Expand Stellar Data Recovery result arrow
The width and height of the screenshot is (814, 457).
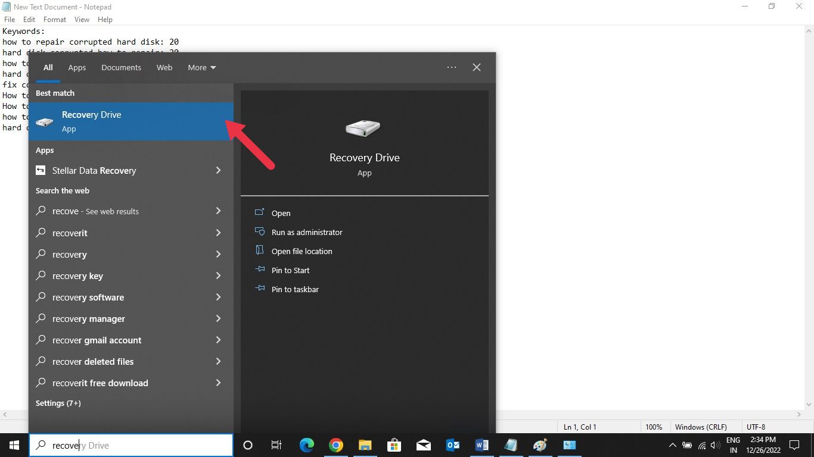click(x=218, y=170)
